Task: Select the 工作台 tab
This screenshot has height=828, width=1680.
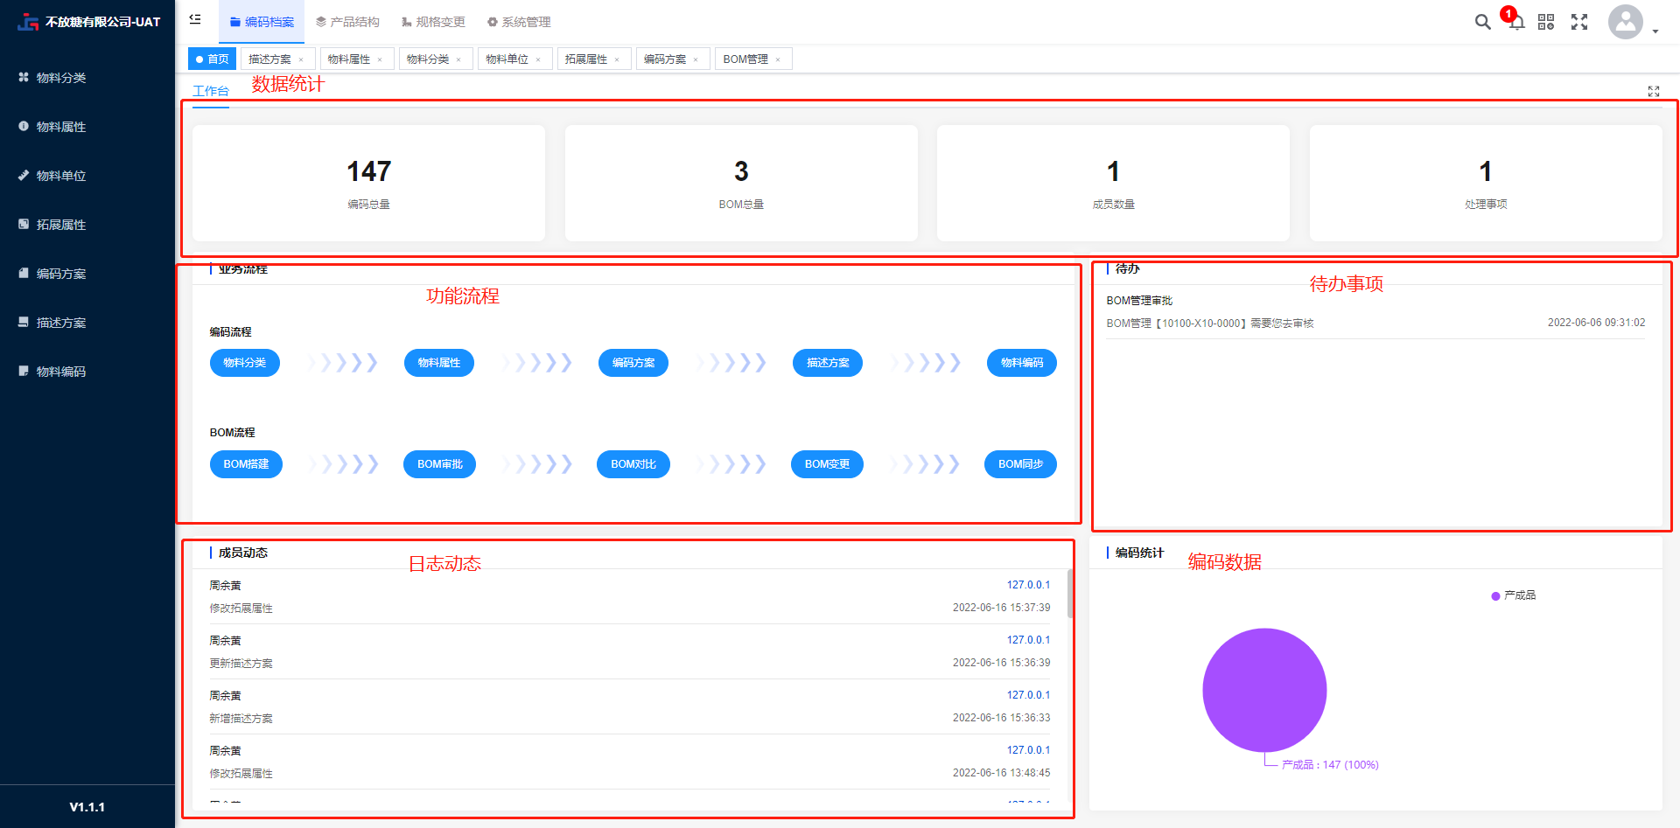Action: tap(211, 91)
